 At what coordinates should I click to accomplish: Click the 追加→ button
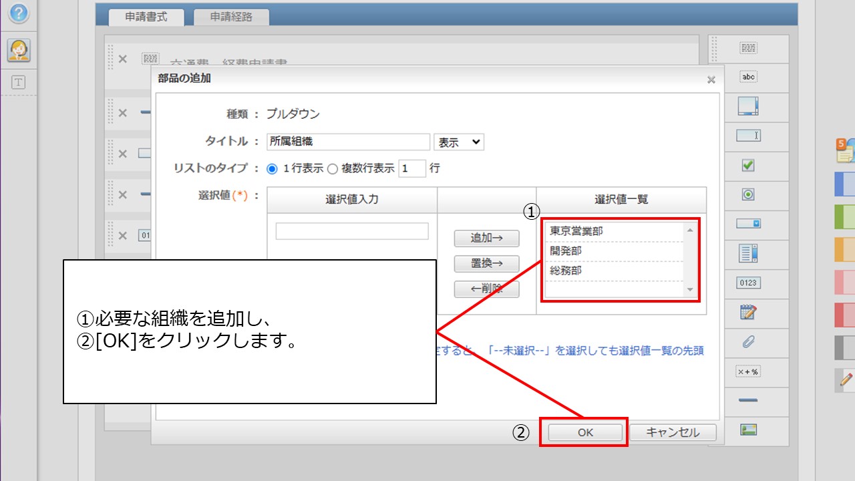pos(486,238)
